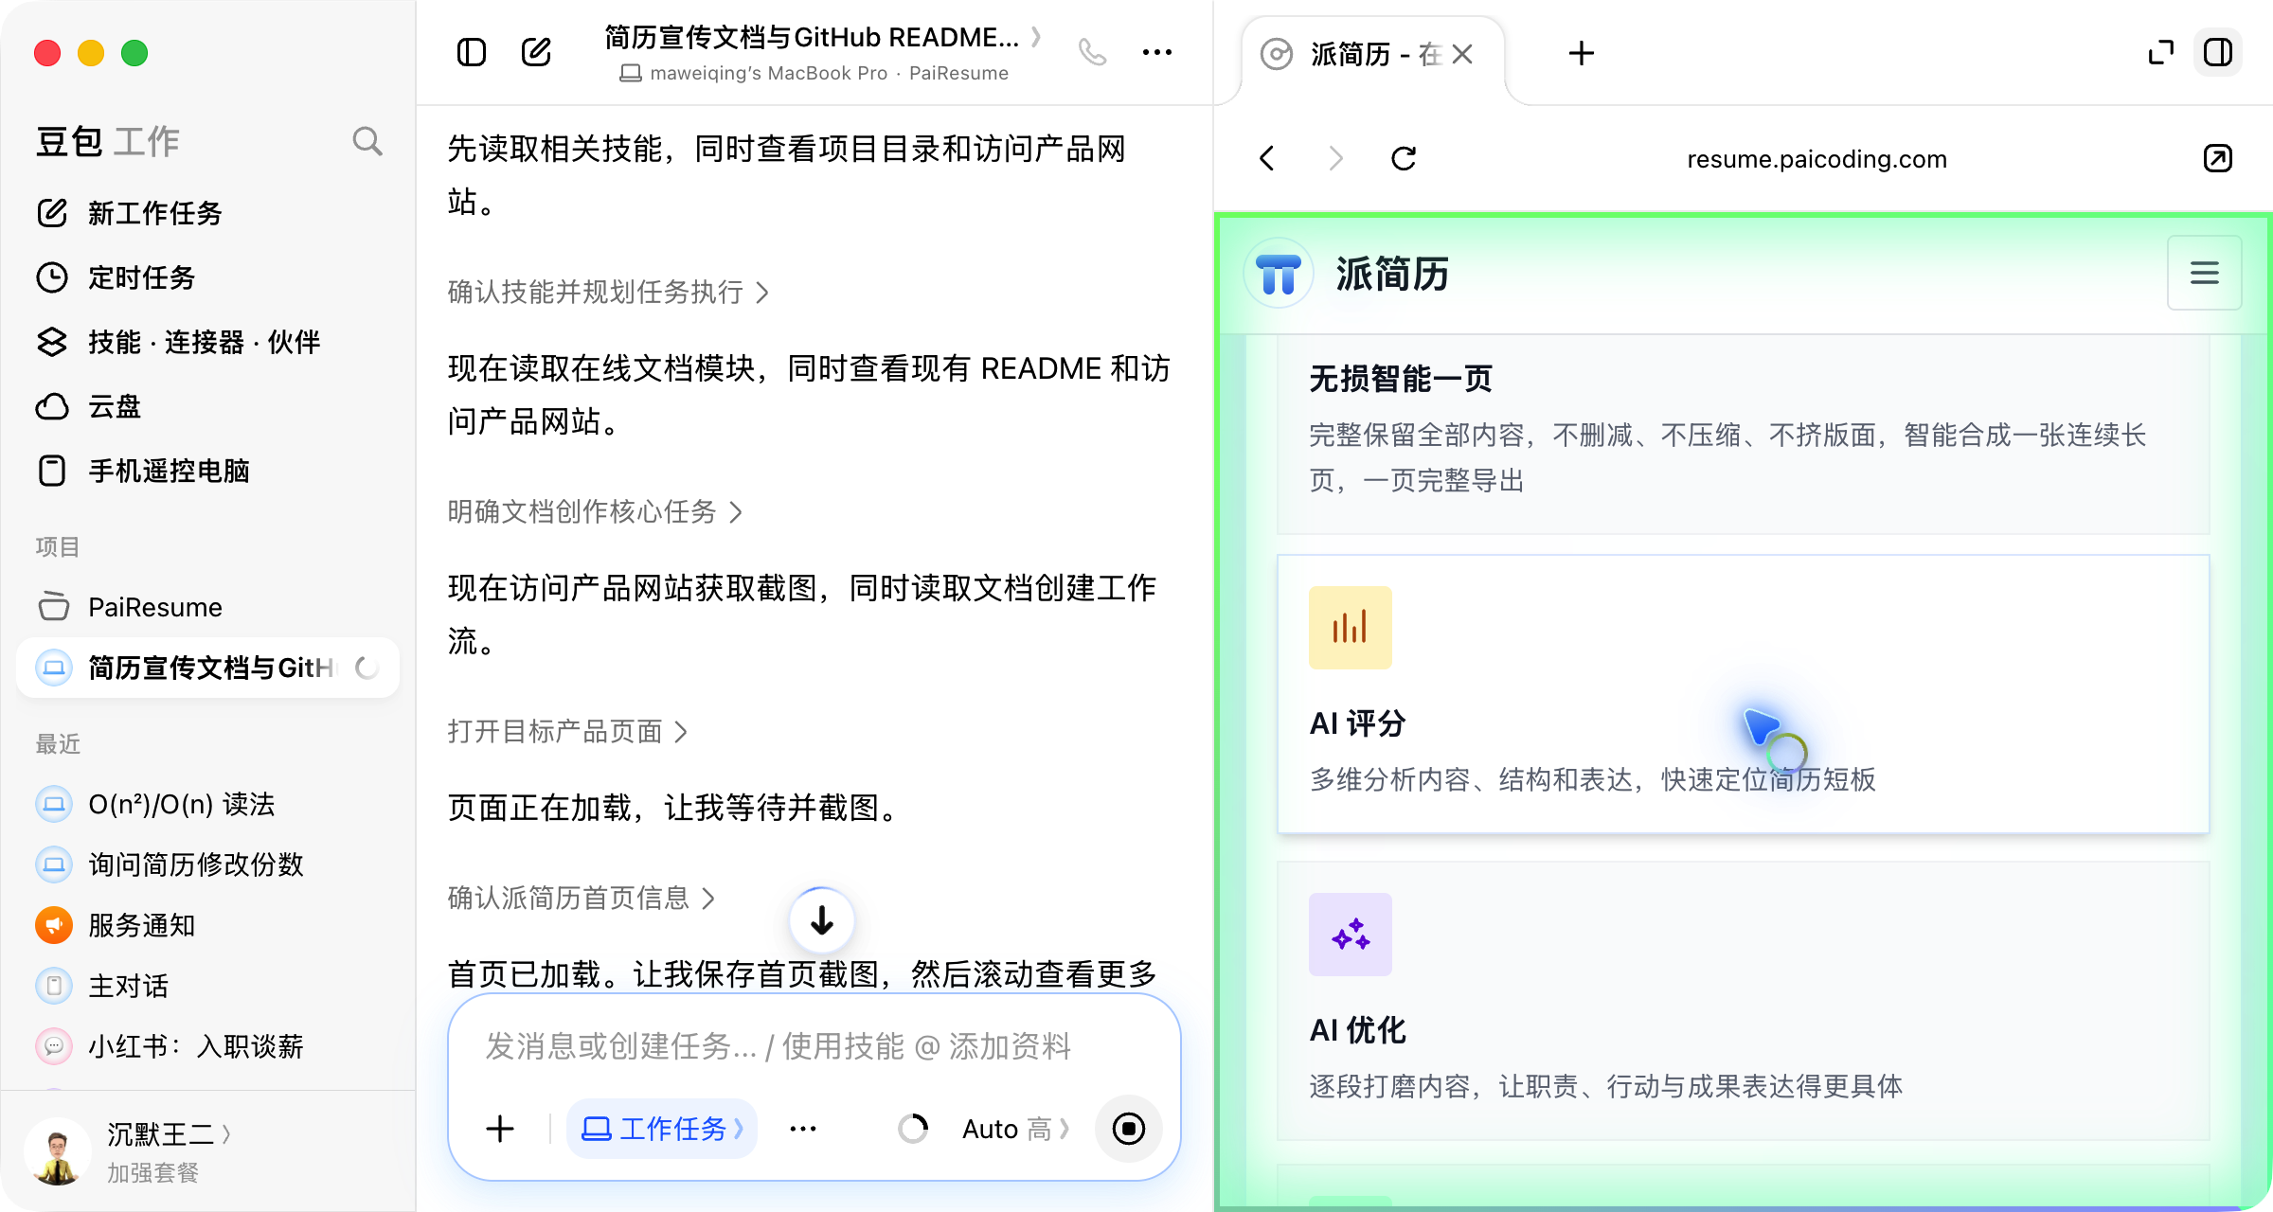Open the cloud drive (云盘)

click(88, 406)
